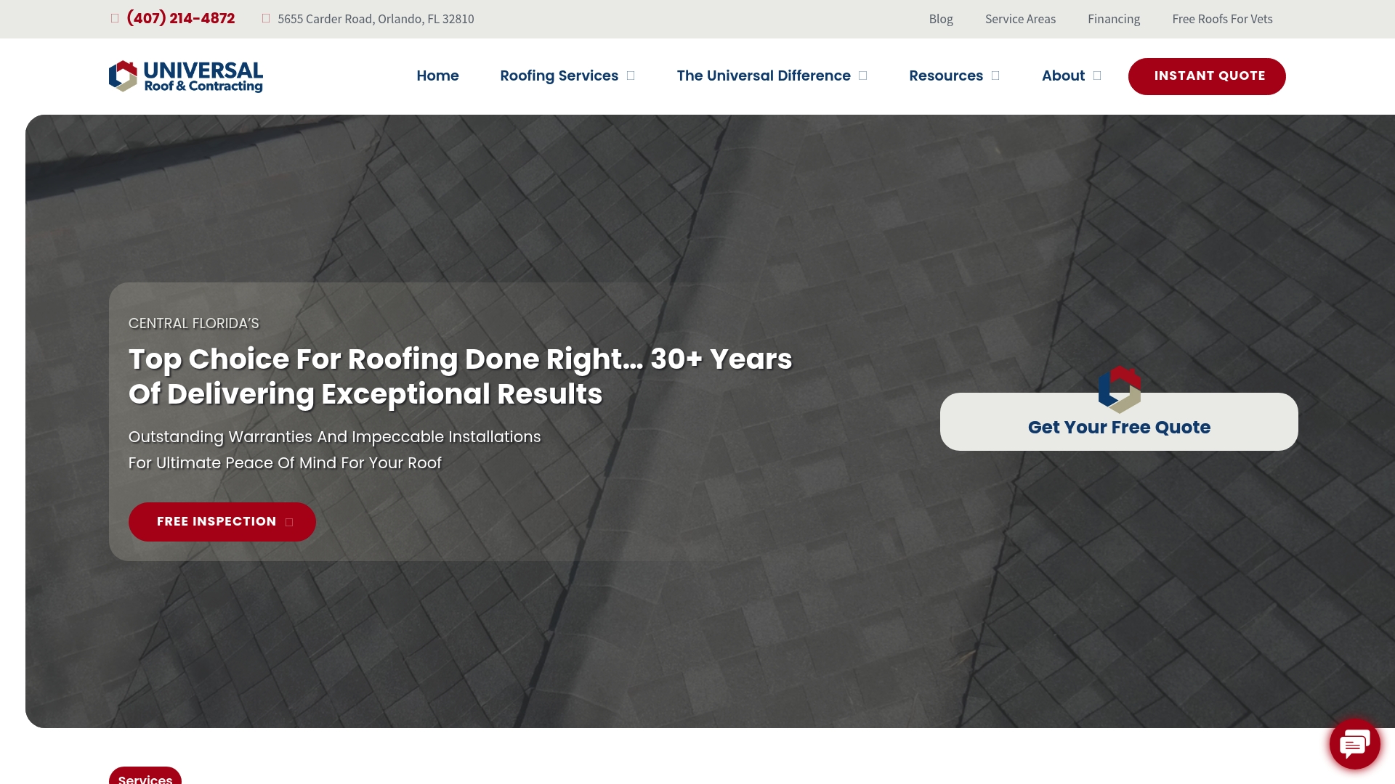Expand the Roofing Services dropdown arrow
This screenshot has height=784, width=1395.
[631, 75]
